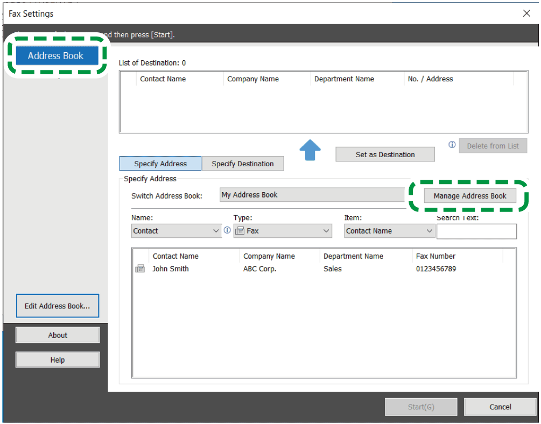Screen dimensions: 541x424
Task: Click the blue up arrow icon
Action: tap(310, 150)
